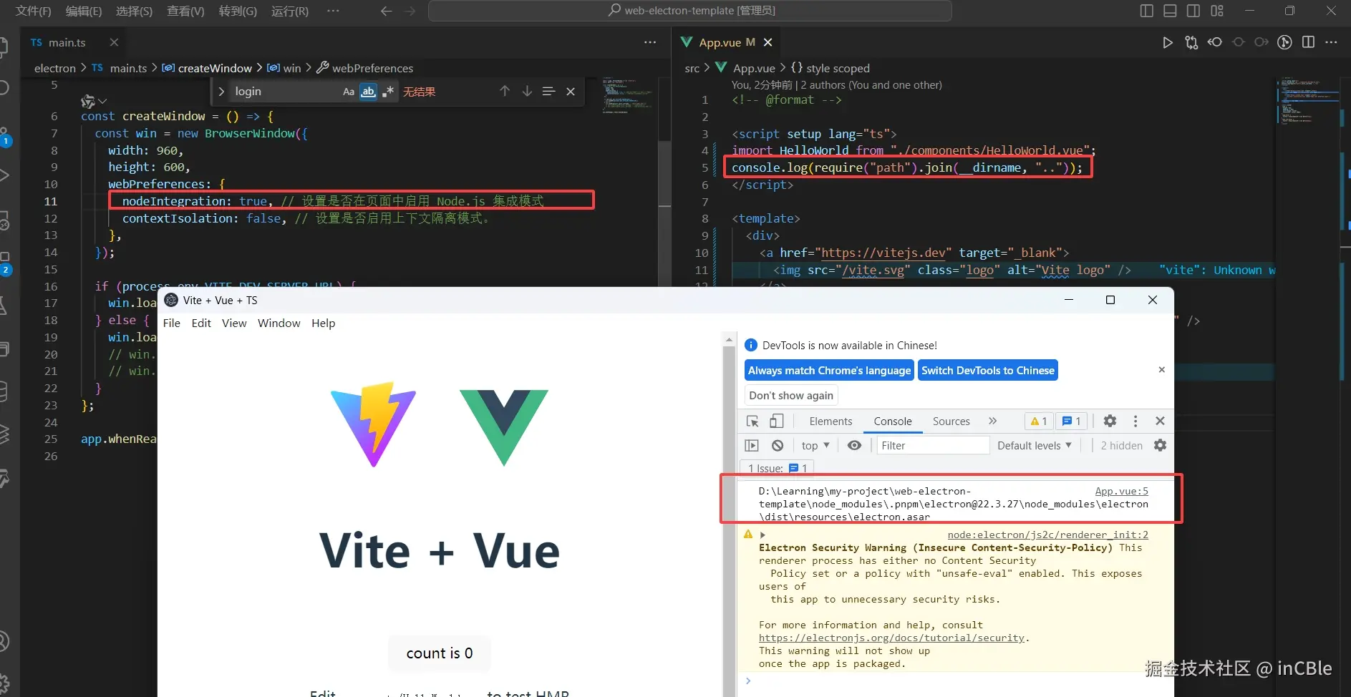Viewport: 1351px width, 697px height.
Task: Split the App.vue editor to the right
Action: pyautogui.click(x=1308, y=42)
